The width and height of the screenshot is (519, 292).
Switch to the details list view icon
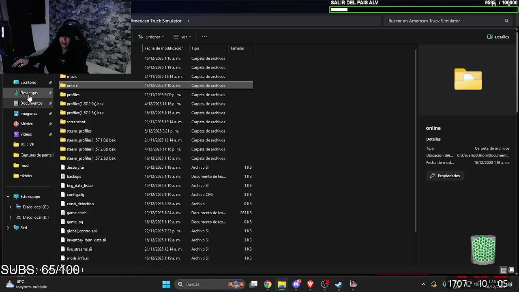click(x=504, y=270)
